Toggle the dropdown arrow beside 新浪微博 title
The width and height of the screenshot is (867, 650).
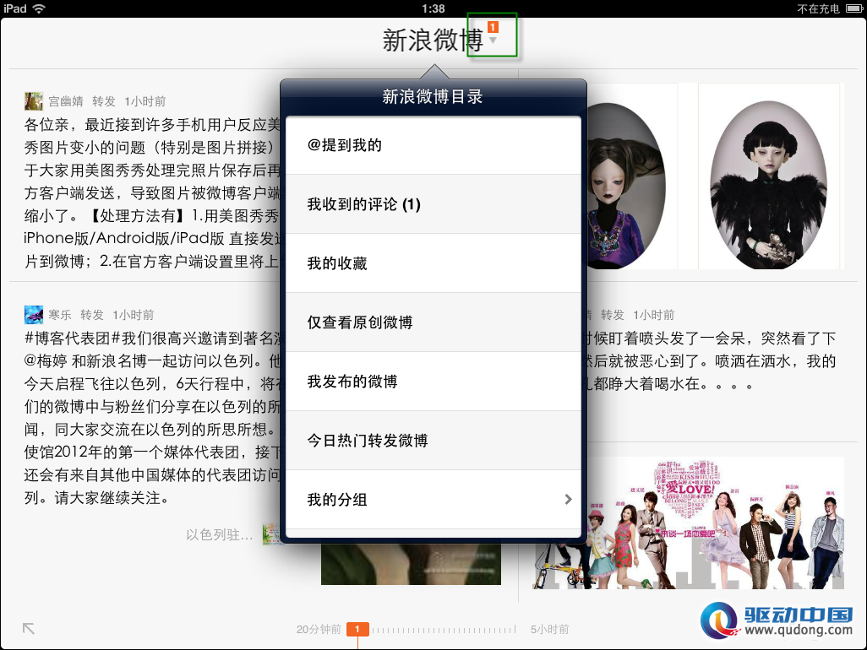[x=493, y=40]
